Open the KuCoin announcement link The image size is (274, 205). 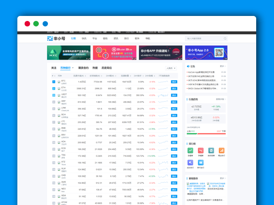click(202, 72)
